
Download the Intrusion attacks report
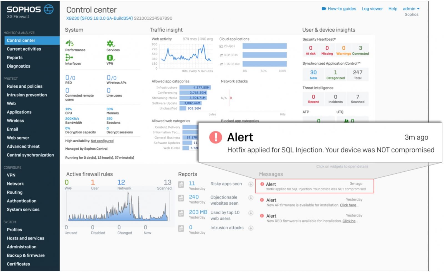251,228
